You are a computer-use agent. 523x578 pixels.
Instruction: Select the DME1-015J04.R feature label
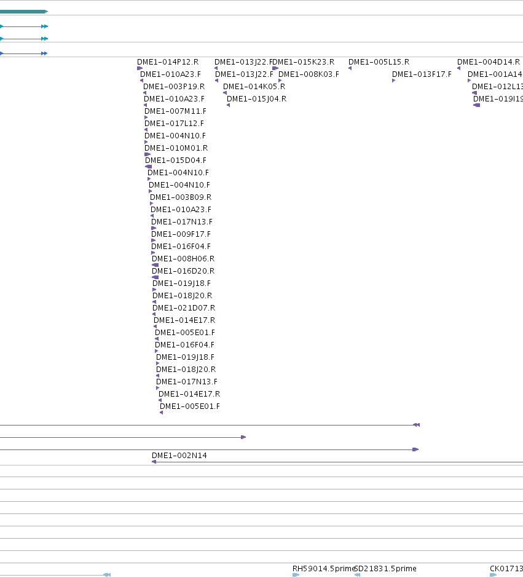(x=256, y=99)
